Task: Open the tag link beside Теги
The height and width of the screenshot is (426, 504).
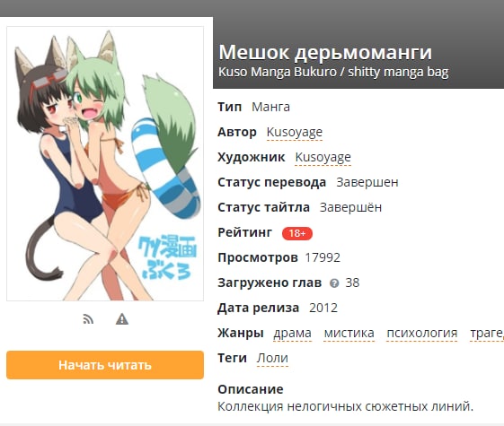Action: [x=272, y=358]
